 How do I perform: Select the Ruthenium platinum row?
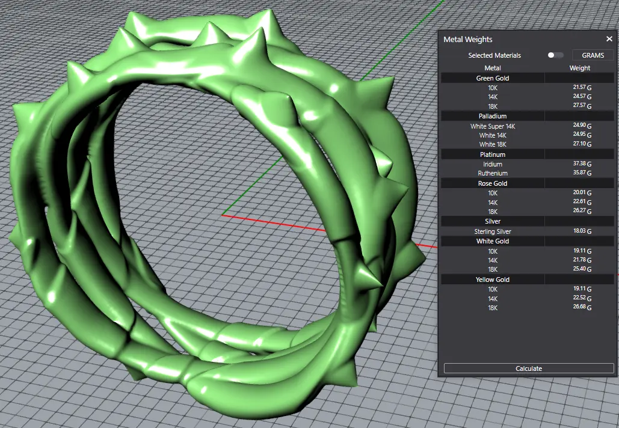click(493, 174)
